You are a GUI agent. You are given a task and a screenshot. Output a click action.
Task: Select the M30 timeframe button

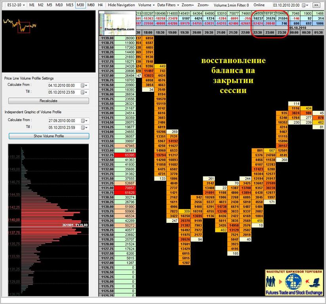click(80, 5)
